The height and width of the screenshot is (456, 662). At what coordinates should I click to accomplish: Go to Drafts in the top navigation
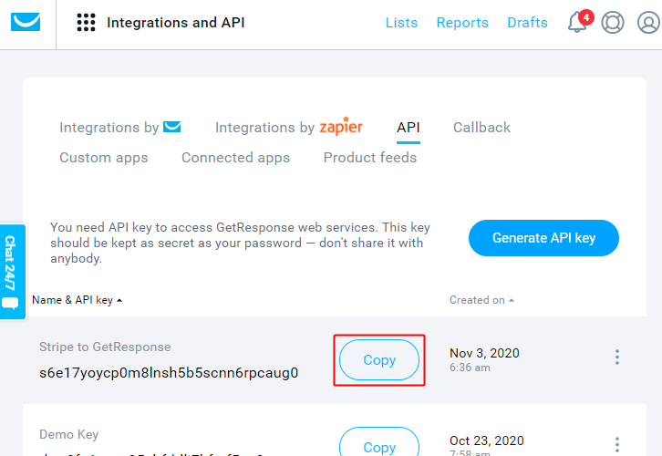point(527,23)
